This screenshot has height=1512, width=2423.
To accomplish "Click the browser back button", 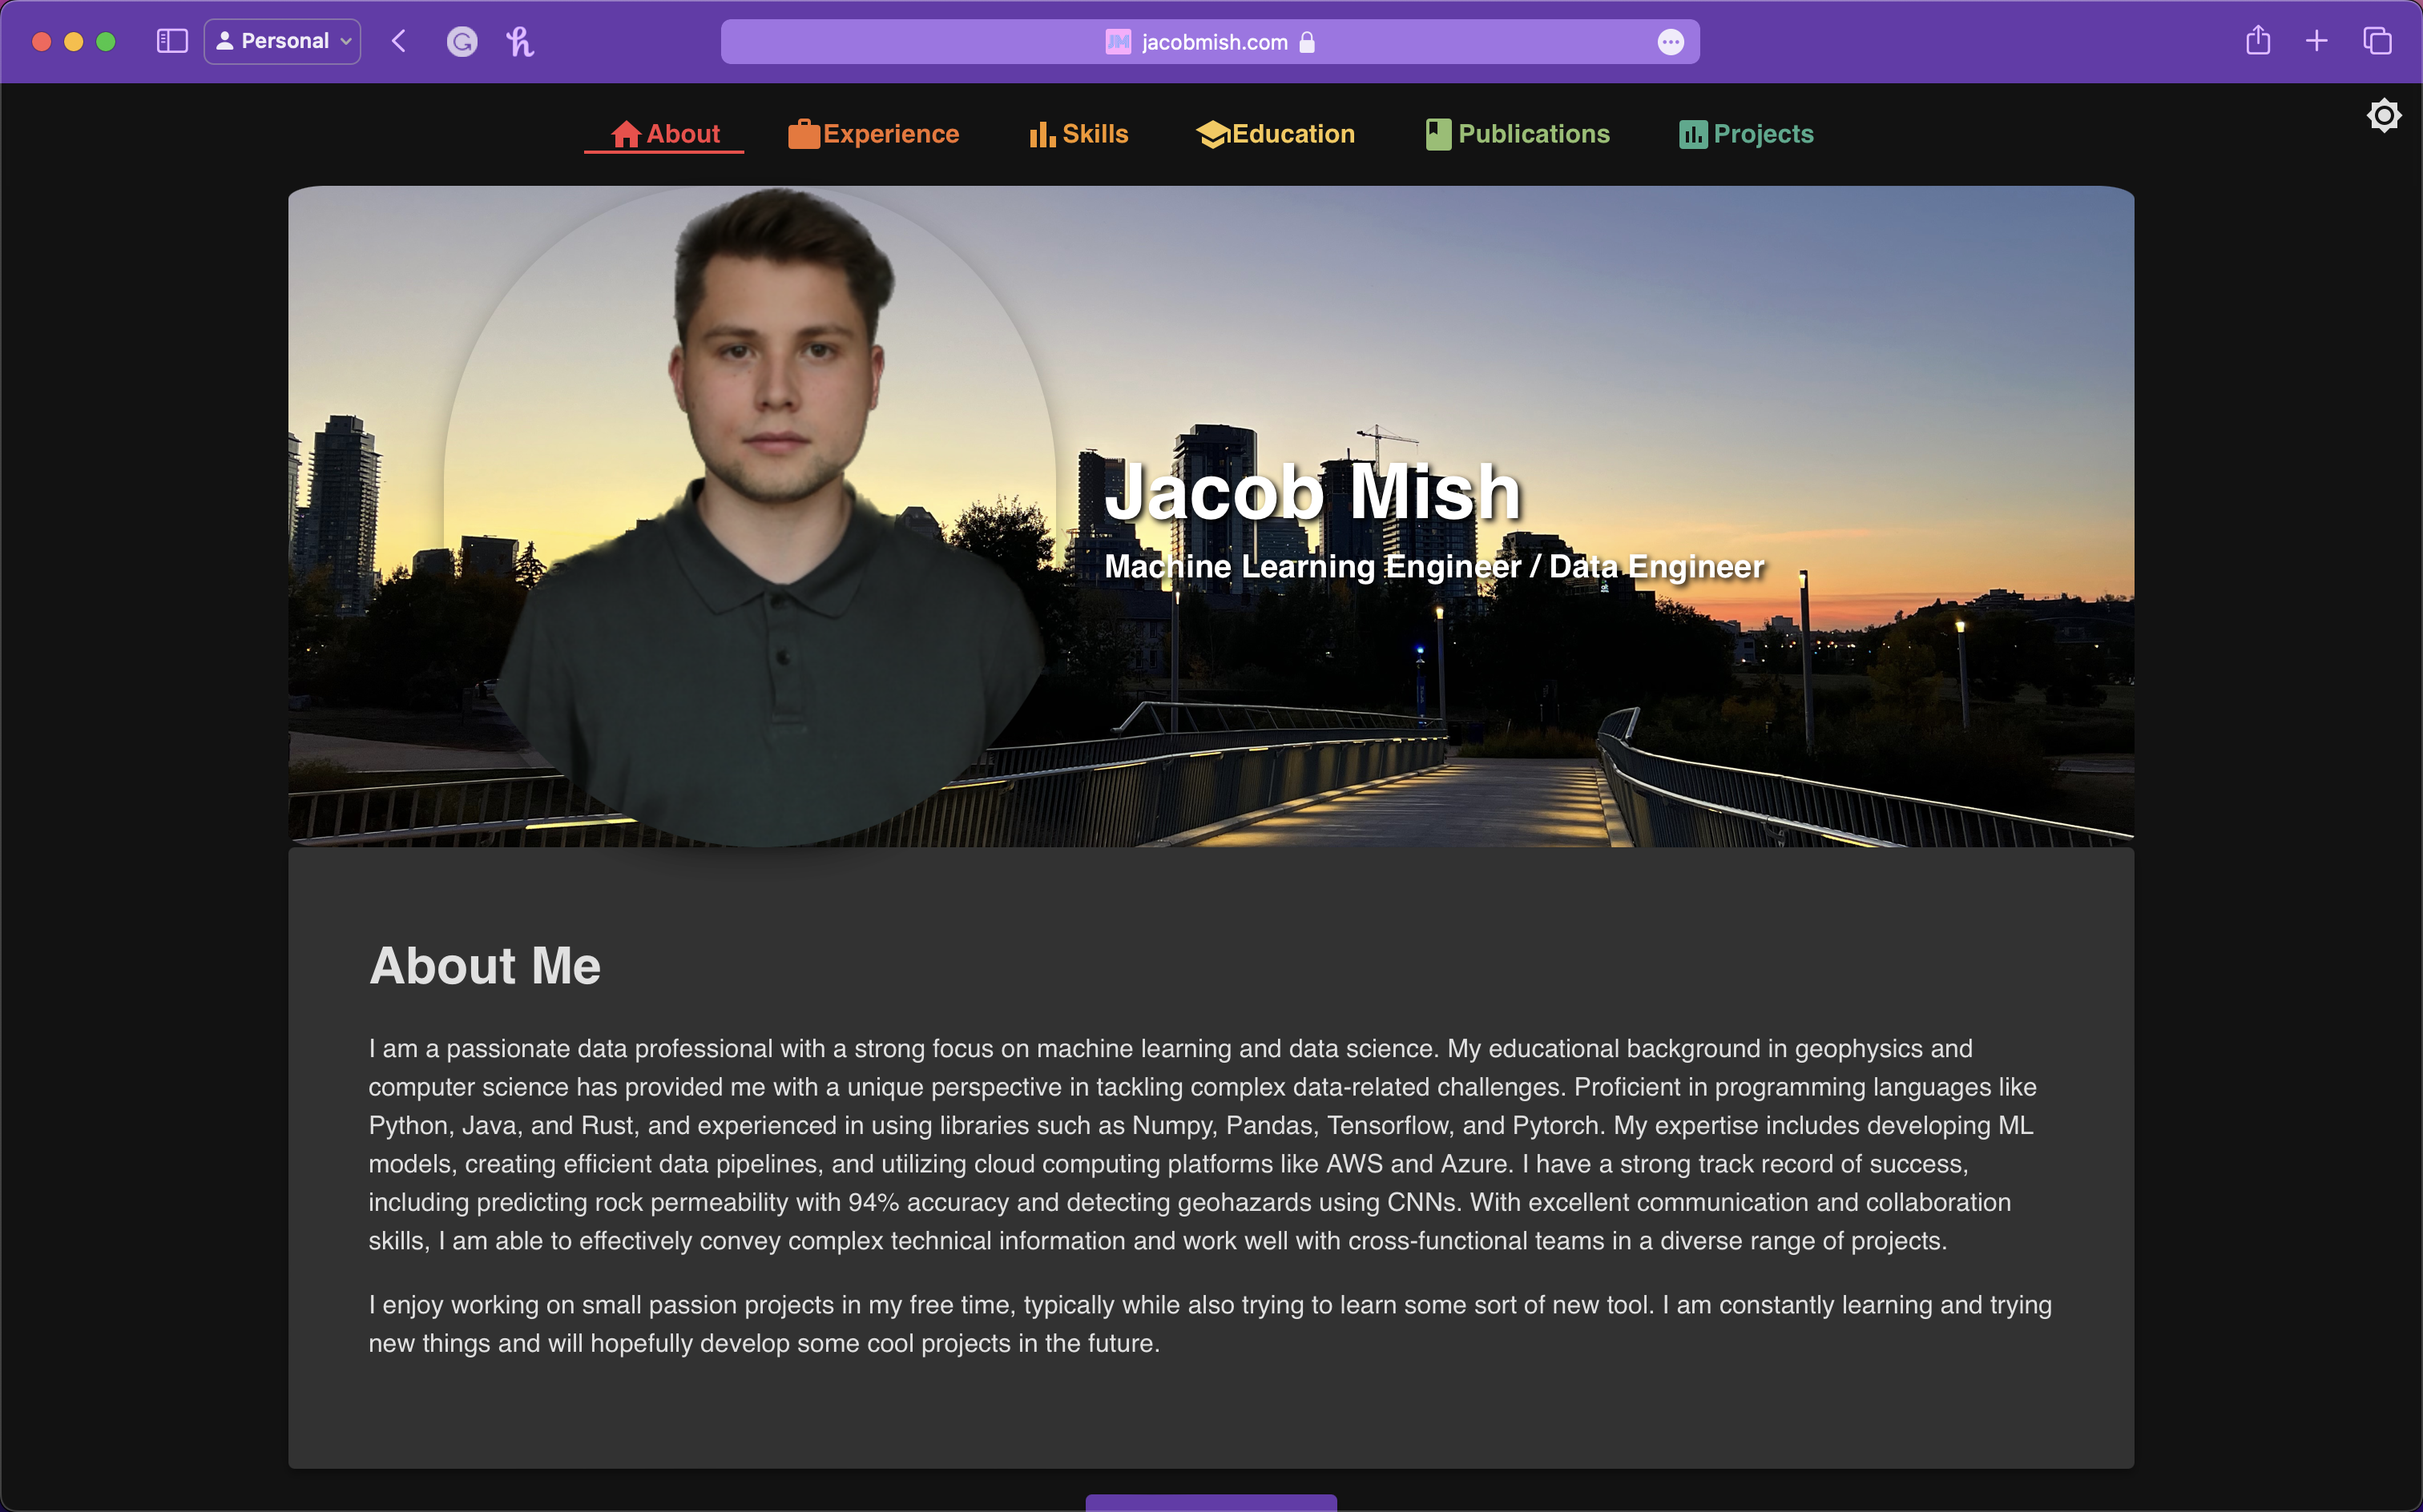I will [x=398, y=41].
